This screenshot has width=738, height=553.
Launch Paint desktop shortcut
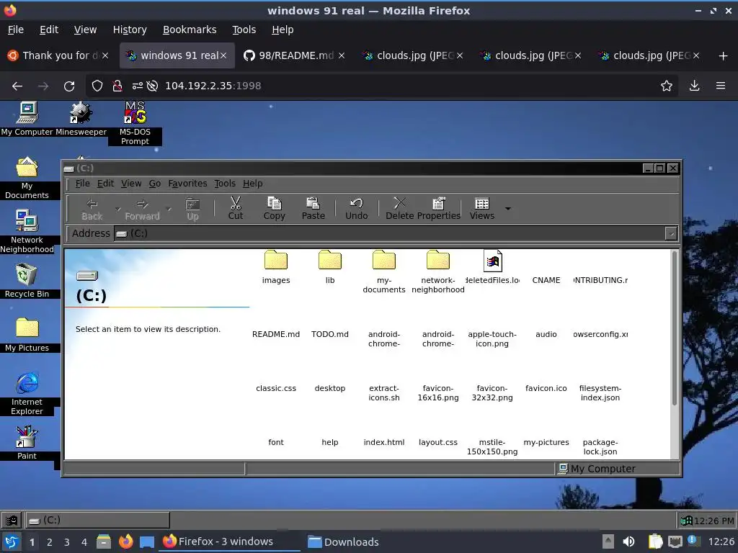tap(27, 443)
